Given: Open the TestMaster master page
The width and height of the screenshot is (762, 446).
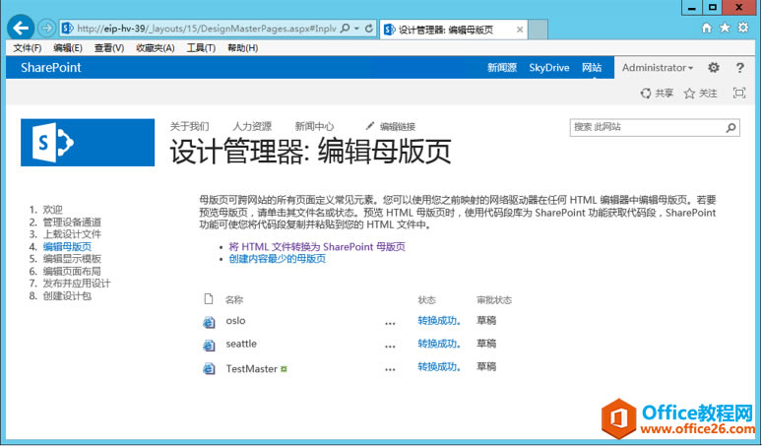Looking at the screenshot, I should 252,369.
